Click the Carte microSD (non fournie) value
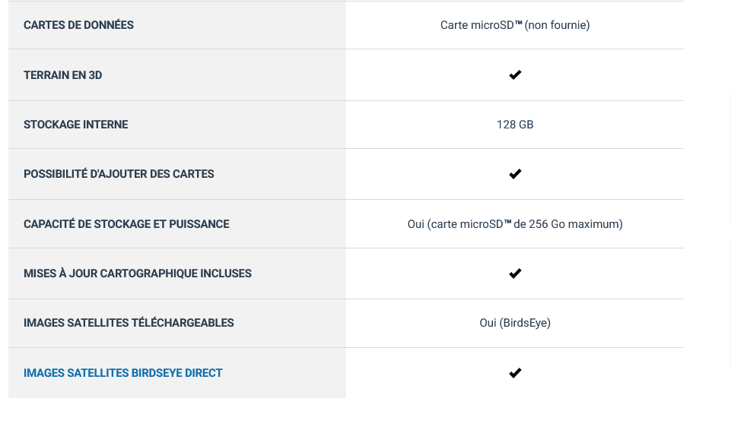This screenshot has width=731, height=430. pos(515,25)
